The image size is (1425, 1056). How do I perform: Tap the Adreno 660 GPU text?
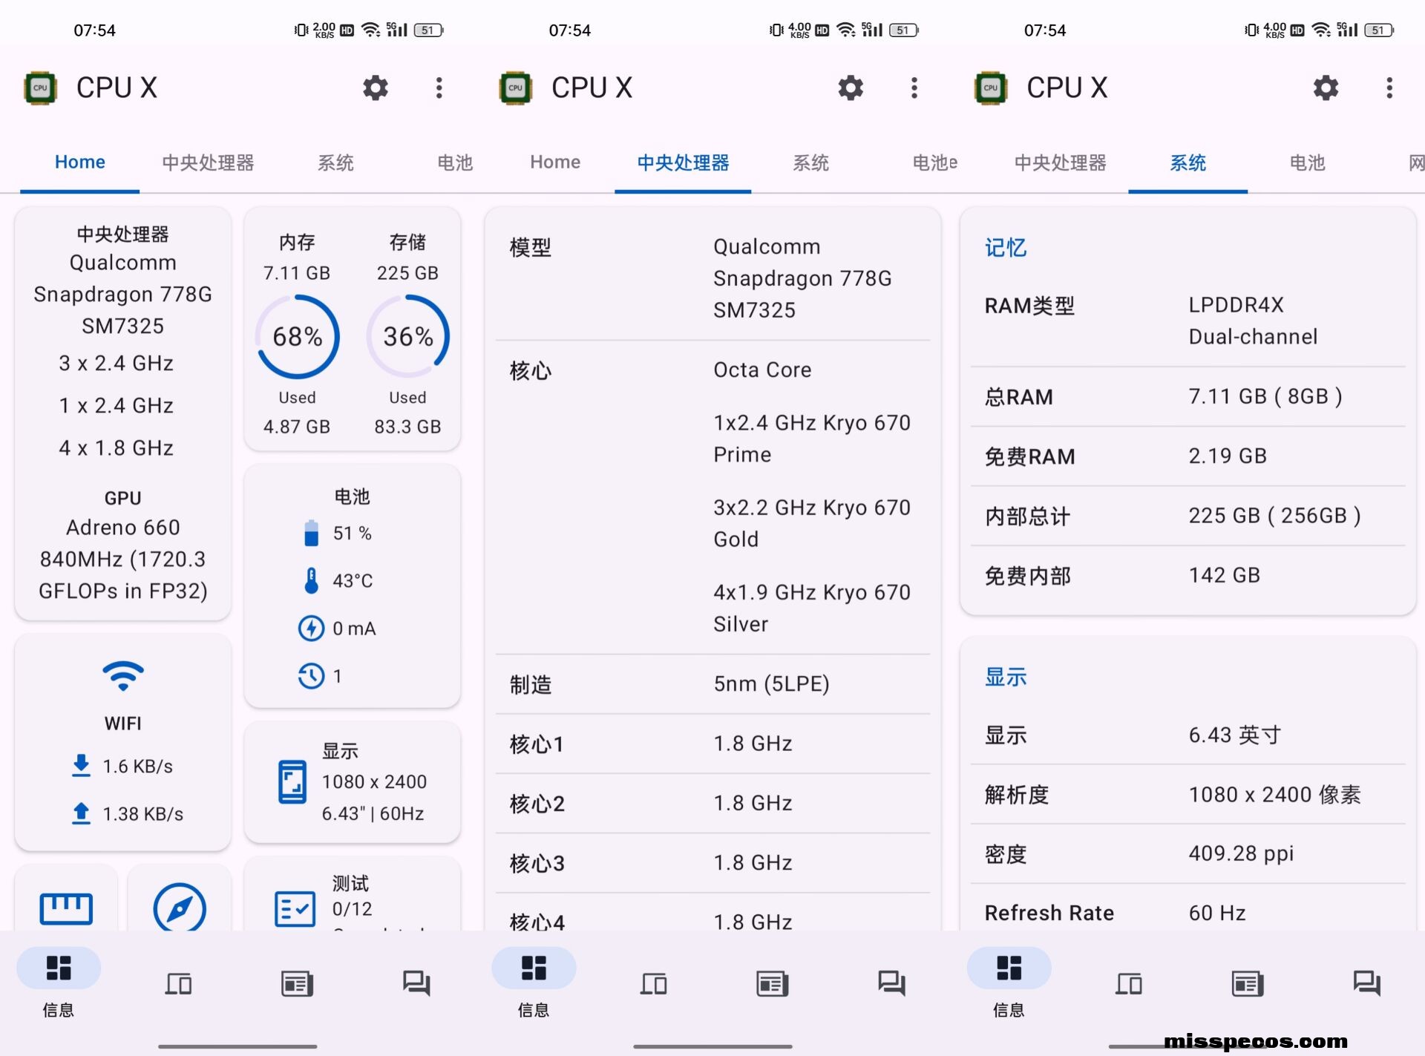(x=123, y=527)
